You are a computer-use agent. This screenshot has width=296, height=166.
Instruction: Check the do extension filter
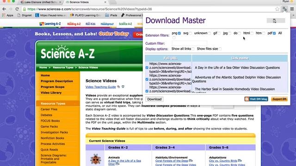tap(240, 33)
